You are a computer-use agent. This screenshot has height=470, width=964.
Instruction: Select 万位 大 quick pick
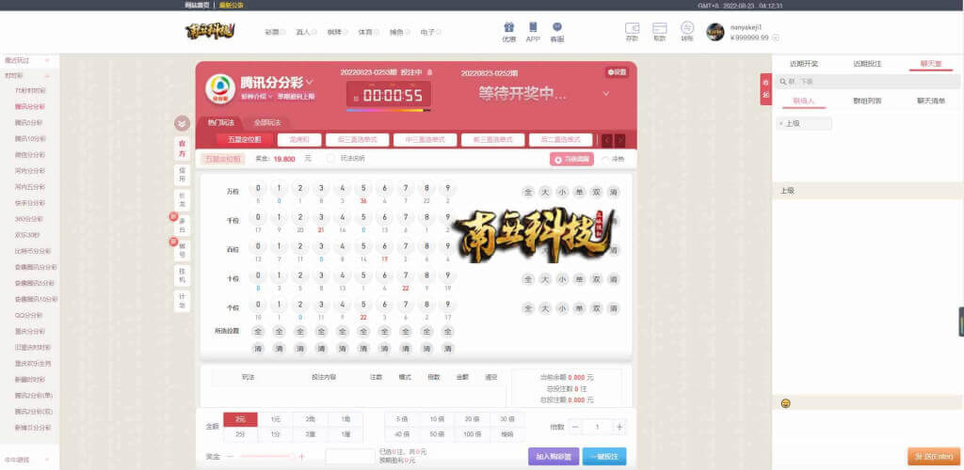tap(545, 192)
